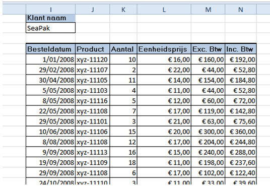The image size is (270, 187).
Task: Select the Besteldatum header cell
Action: tap(50, 49)
